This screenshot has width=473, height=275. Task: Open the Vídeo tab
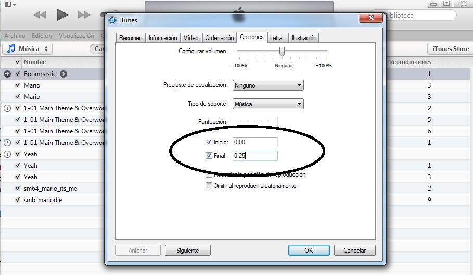tap(191, 38)
